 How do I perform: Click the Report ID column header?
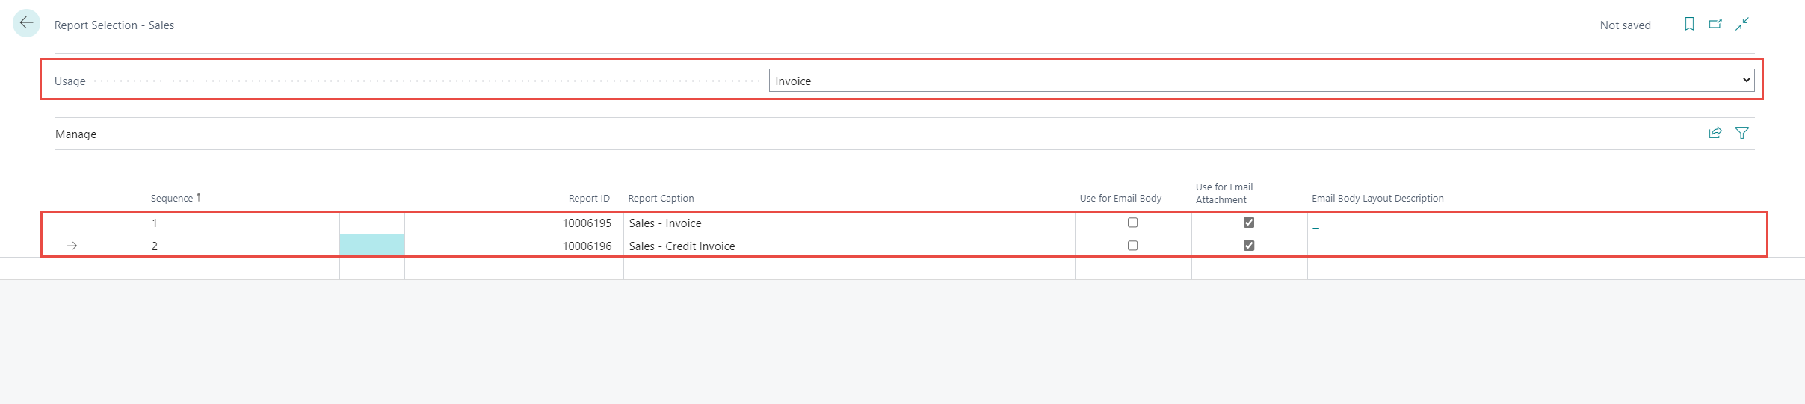click(589, 199)
